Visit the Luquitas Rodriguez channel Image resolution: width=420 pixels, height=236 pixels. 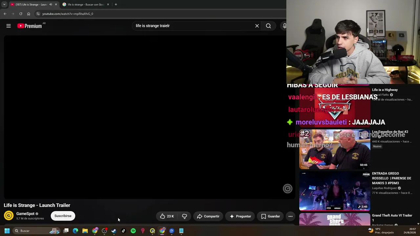pos(385,188)
